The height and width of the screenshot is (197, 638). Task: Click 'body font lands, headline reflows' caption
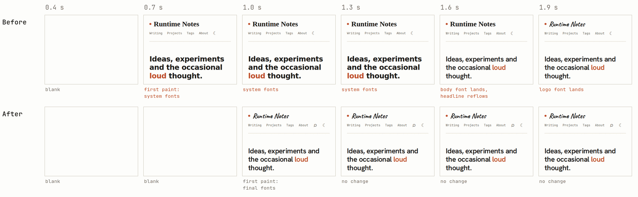click(x=464, y=93)
